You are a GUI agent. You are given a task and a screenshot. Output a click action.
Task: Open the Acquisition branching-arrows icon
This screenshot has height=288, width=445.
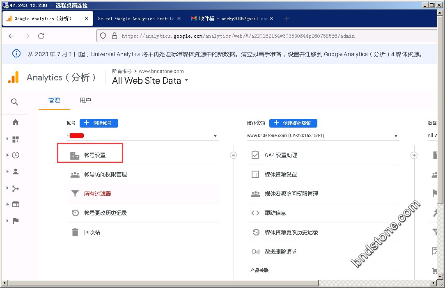pos(16,188)
